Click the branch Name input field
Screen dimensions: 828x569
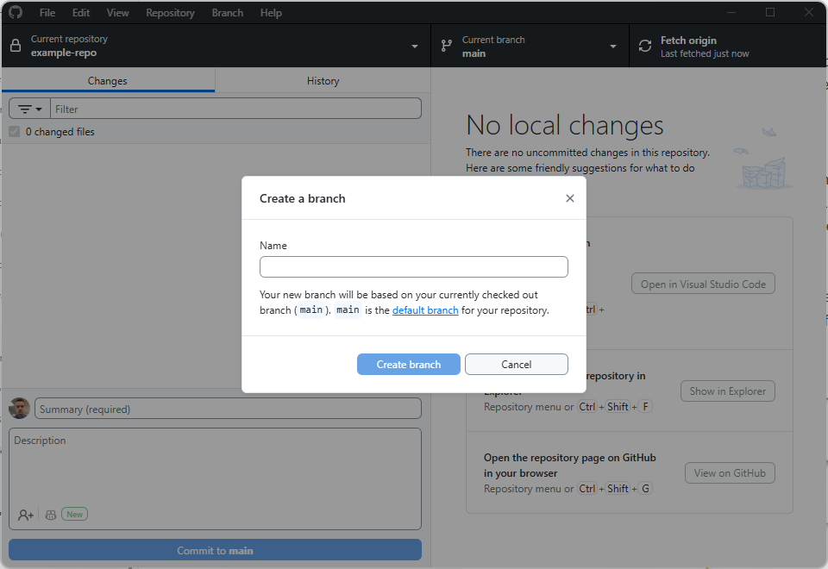(413, 266)
